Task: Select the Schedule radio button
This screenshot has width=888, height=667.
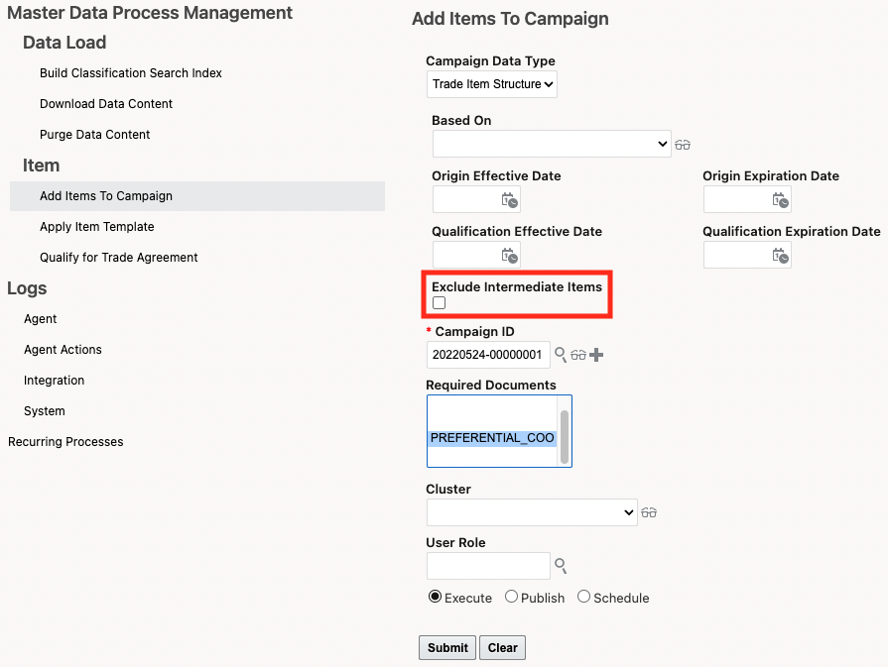Action: click(x=584, y=597)
